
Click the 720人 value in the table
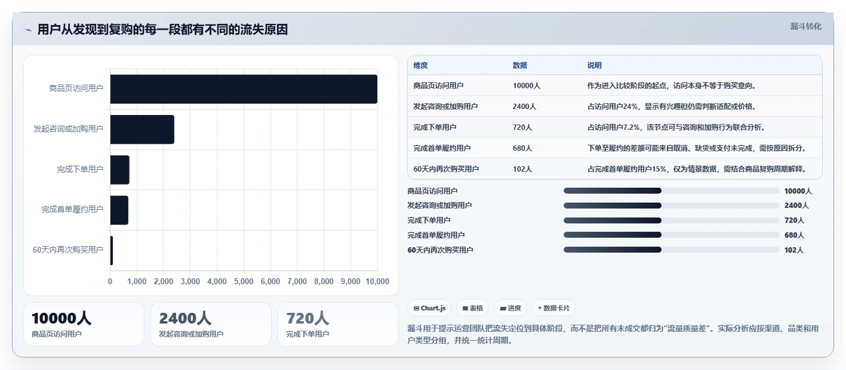(522, 128)
